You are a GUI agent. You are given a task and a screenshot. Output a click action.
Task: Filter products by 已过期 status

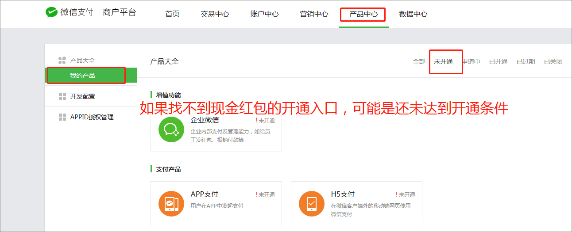pyautogui.click(x=526, y=61)
